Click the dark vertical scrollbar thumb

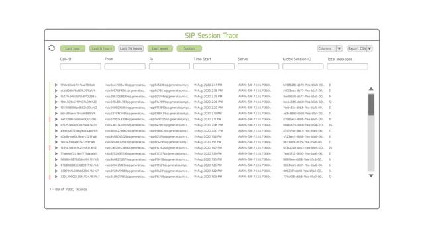[x=371, y=104]
